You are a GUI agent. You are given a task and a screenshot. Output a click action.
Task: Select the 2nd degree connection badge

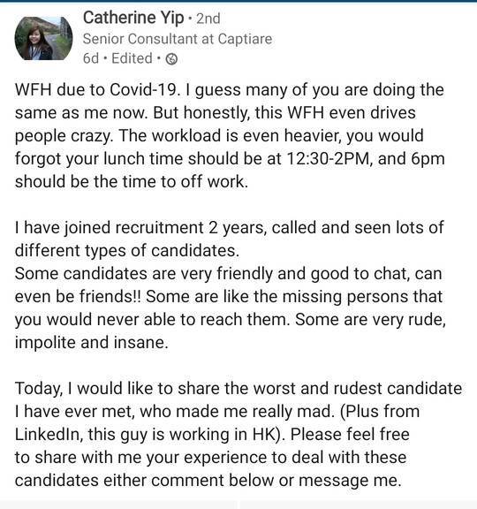[208, 19]
